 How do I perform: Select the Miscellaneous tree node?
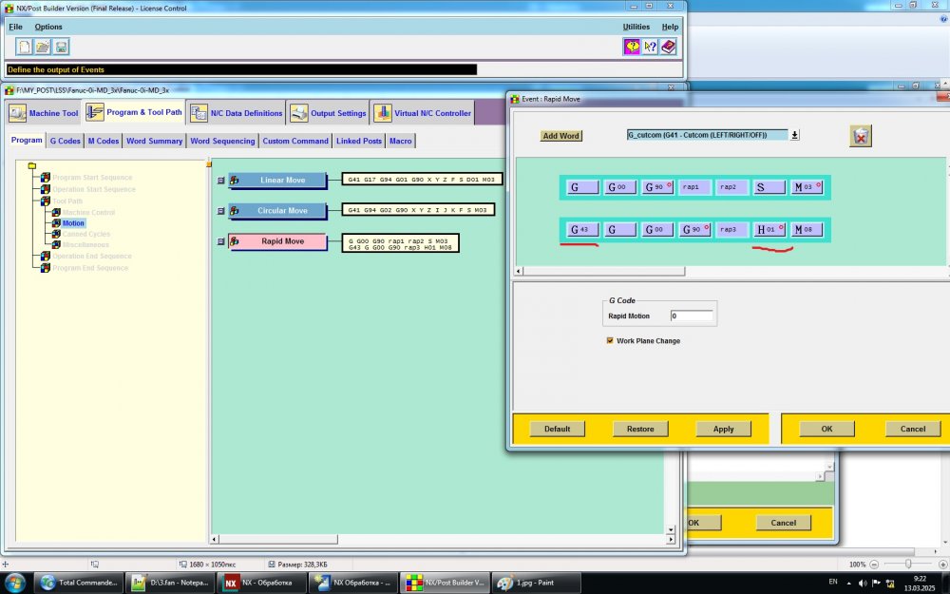tap(85, 245)
